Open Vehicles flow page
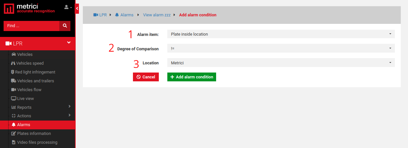Screen dimensions: 408x148 click(29, 90)
